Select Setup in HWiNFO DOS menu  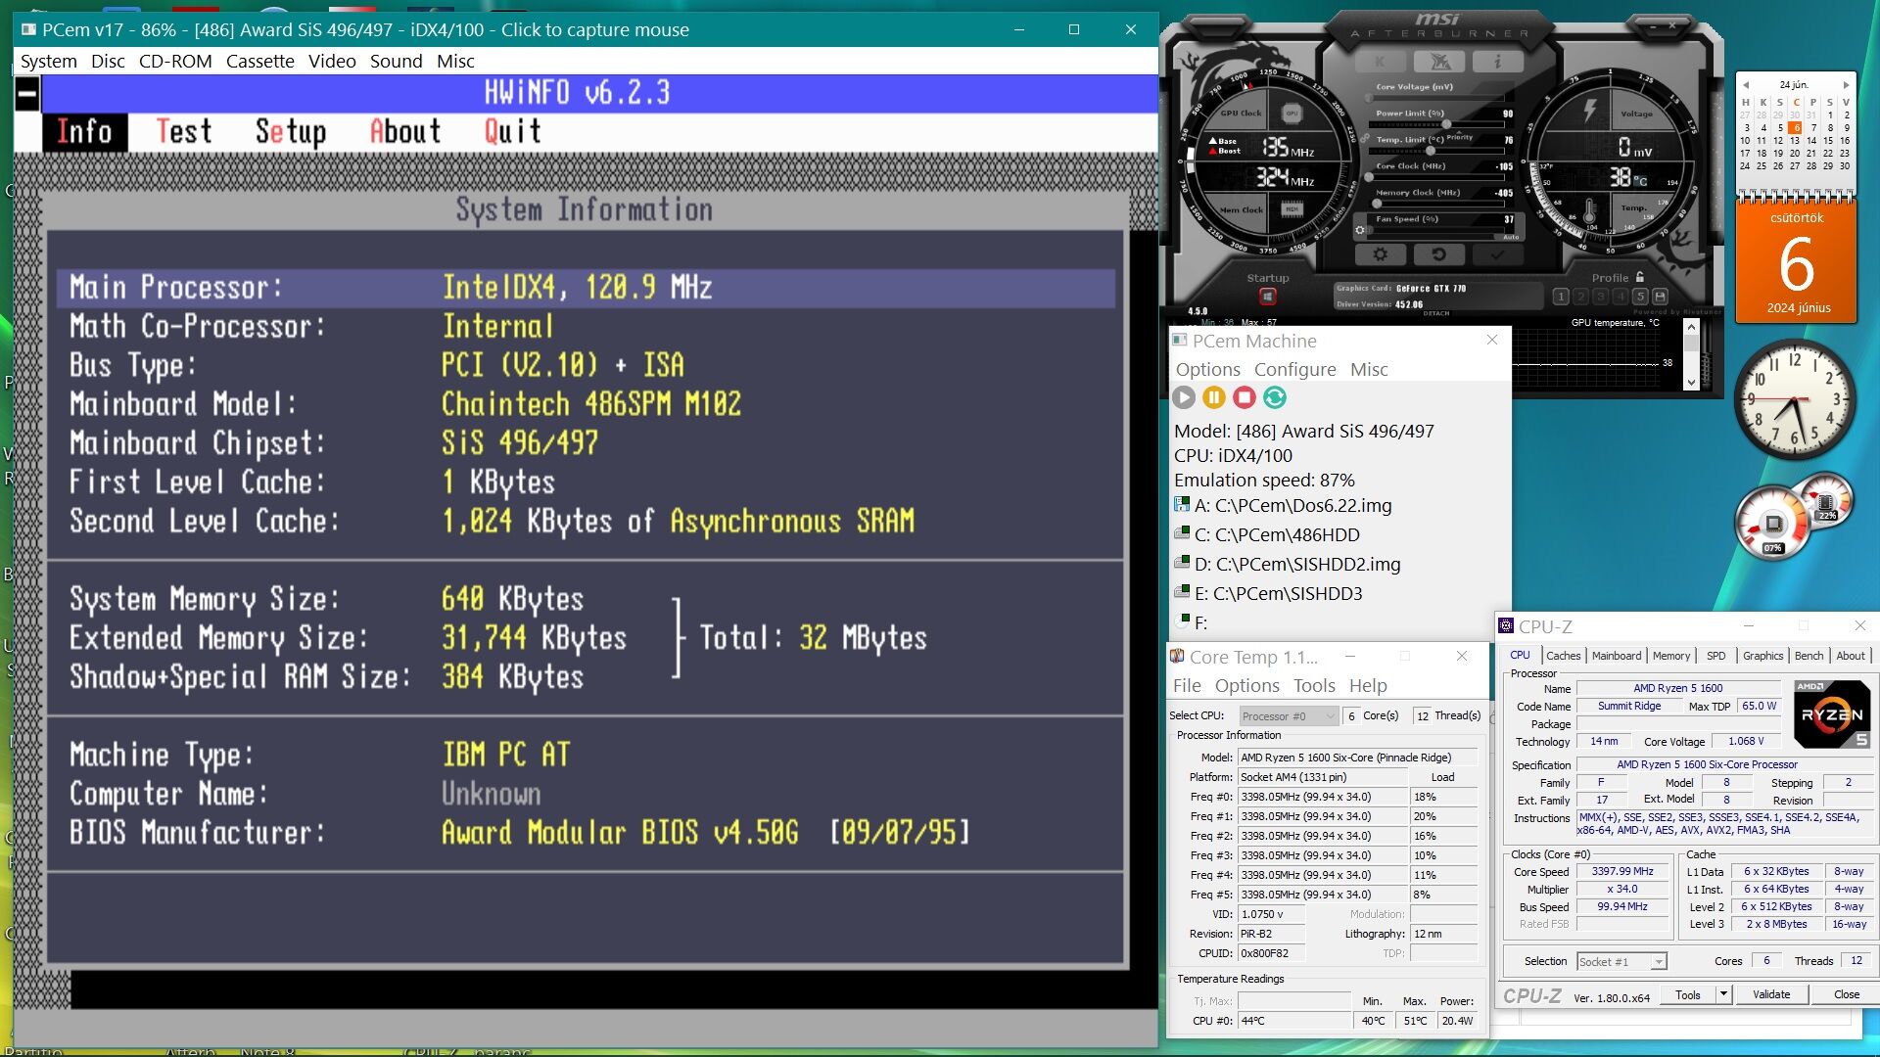(290, 131)
